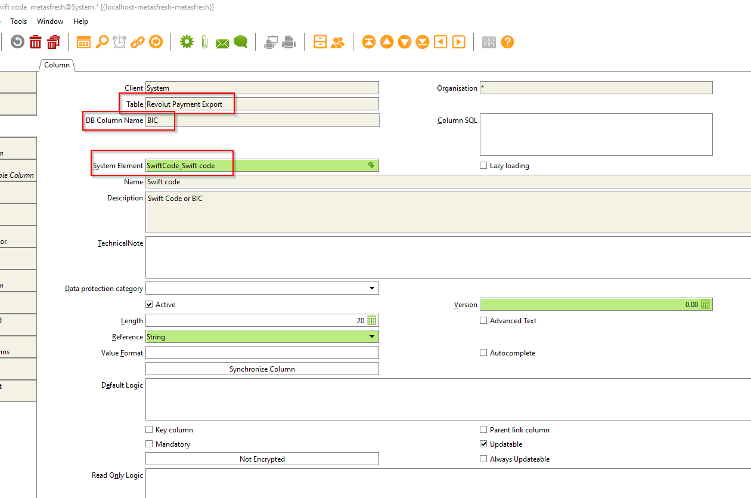The image size is (751, 498).
Task: Click the calculator icon in Length field
Action: 372,320
